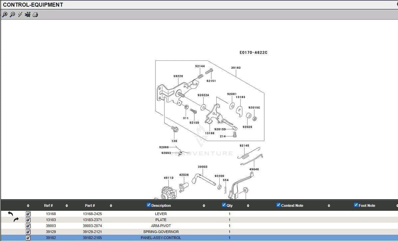Sort using arrows right of Description
The image size is (398, 241).
pyautogui.click(x=204, y=206)
